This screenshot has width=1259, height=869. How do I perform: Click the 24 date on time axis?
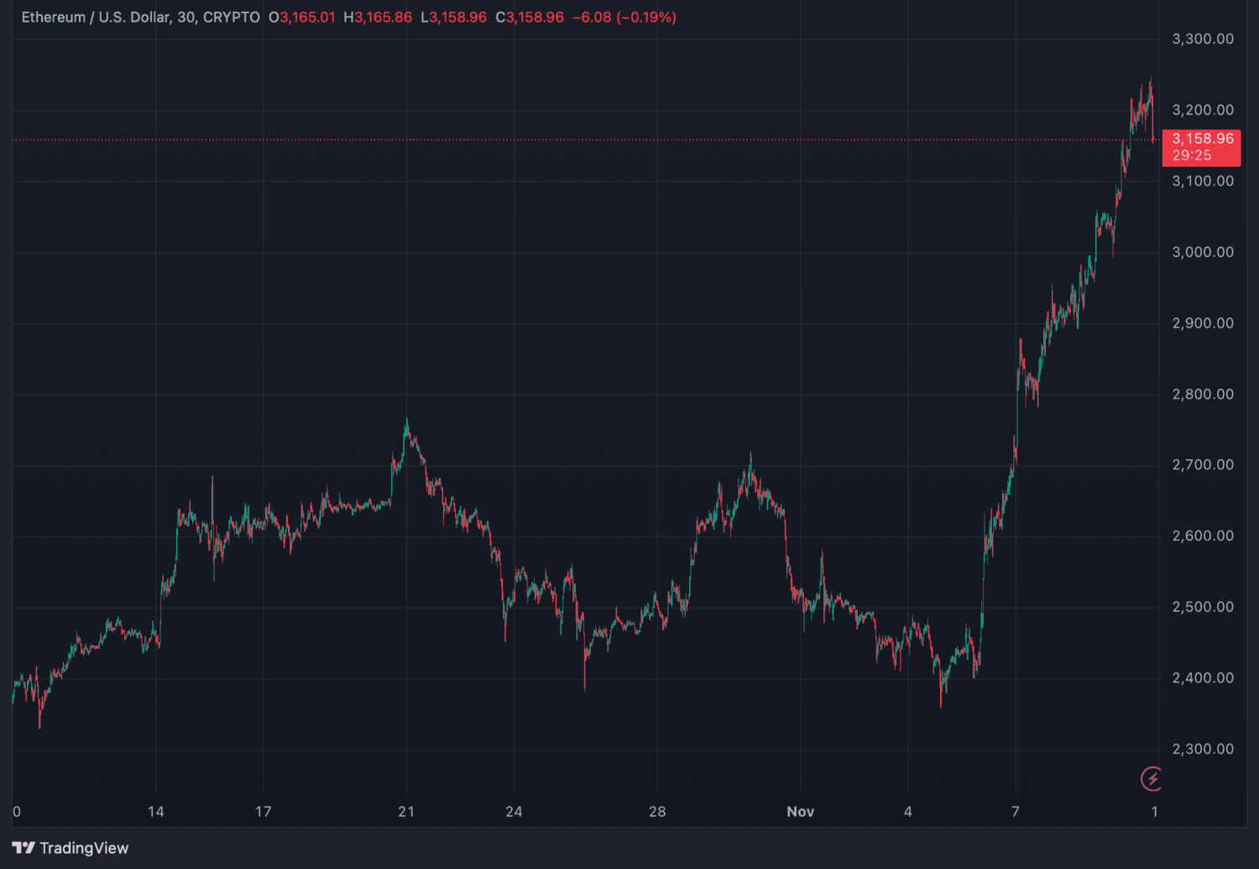click(x=514, y=811)
